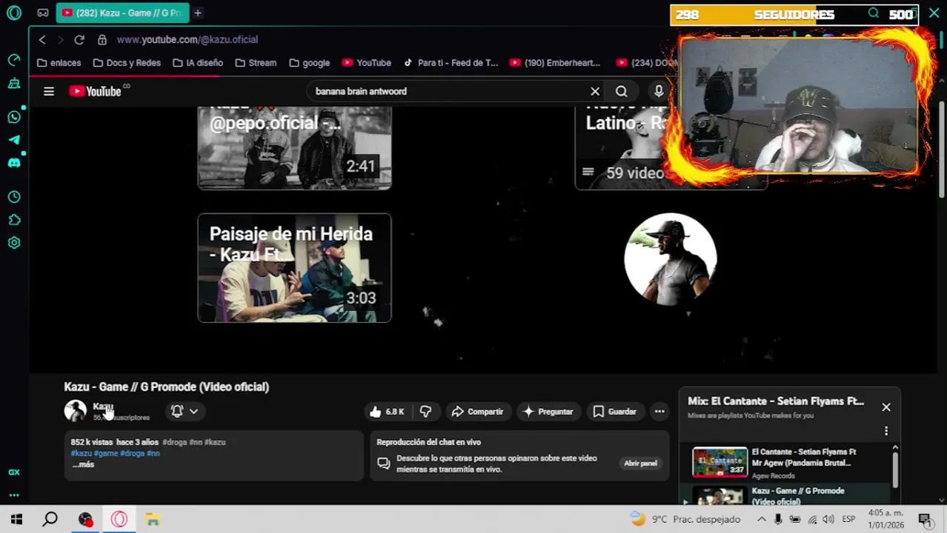947x533 pixels.
Task: Focus the YouTube search input field
Action: [x=448, y=91]
